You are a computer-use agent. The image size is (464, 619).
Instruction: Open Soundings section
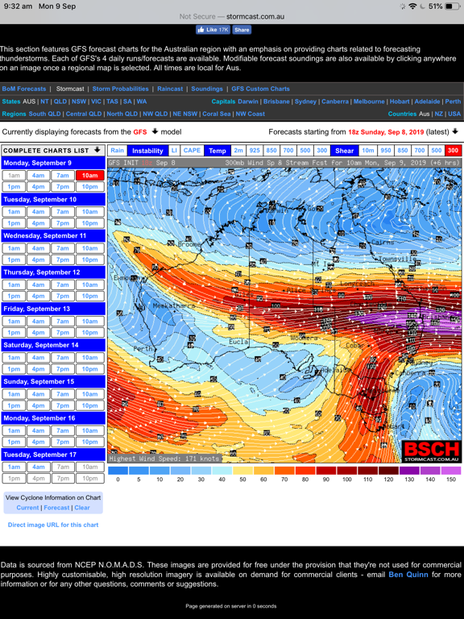[207, 89]
